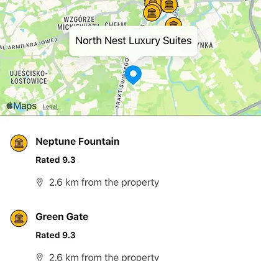Viewport: 261px width, 261px height.
Task: Click the Ujeścisko-Łostowice district label
Action: pos(29,77)
